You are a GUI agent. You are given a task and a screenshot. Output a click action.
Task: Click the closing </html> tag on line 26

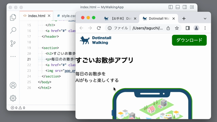click(44, 88)
